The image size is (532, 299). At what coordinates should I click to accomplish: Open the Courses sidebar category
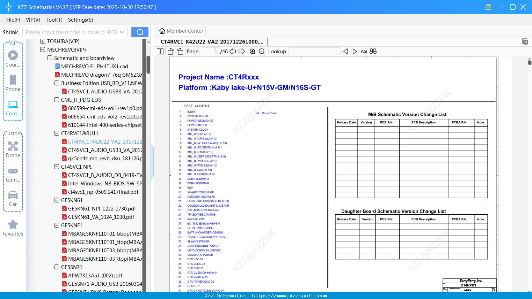13,59
